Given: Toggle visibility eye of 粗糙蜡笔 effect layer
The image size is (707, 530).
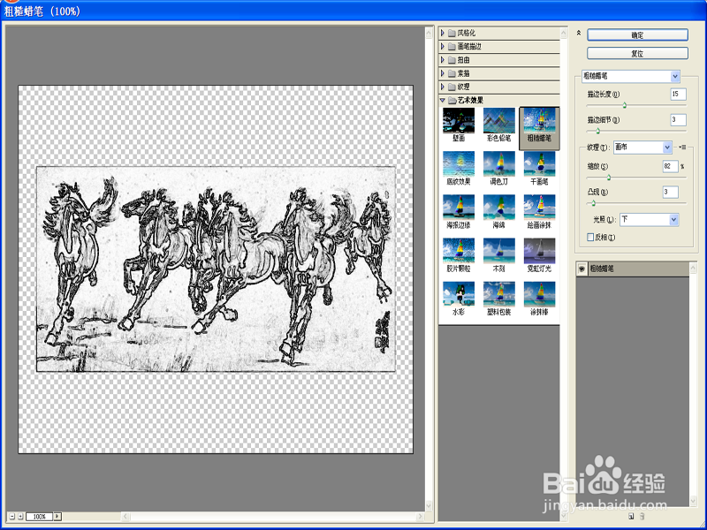Looking at the screenshot, I should tap(582, 269).
